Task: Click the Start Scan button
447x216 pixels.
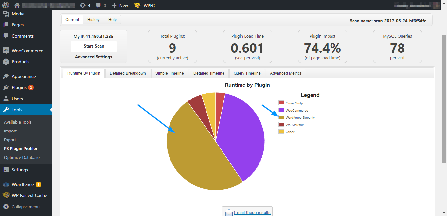Action: [94, 46]
